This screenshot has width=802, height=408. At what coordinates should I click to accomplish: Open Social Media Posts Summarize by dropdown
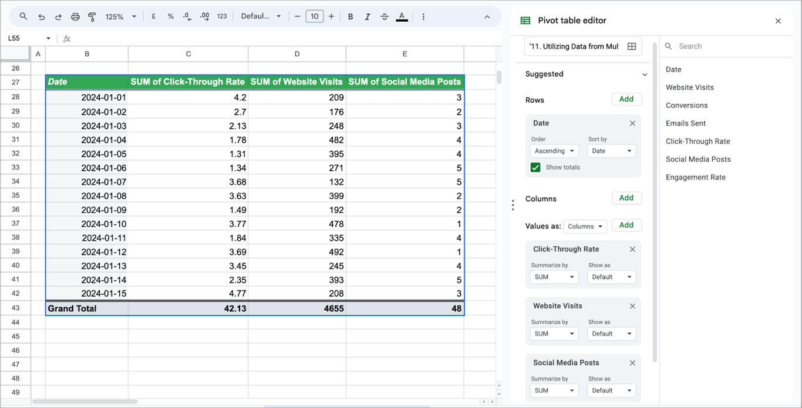tap(554, 390)
